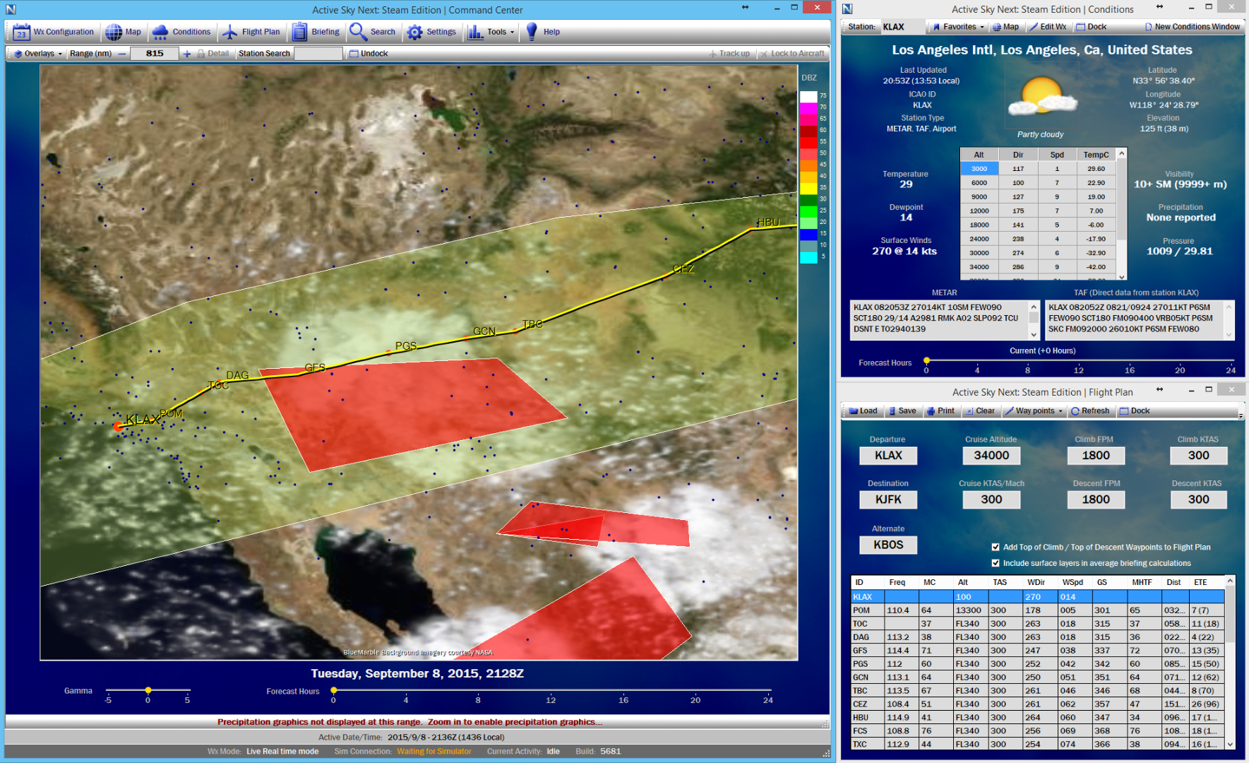
Task: Select the Flight Plan toolbar icon
Action: [251, 31]
